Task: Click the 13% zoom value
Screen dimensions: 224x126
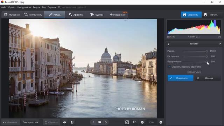Action: (x=151, y=122)
